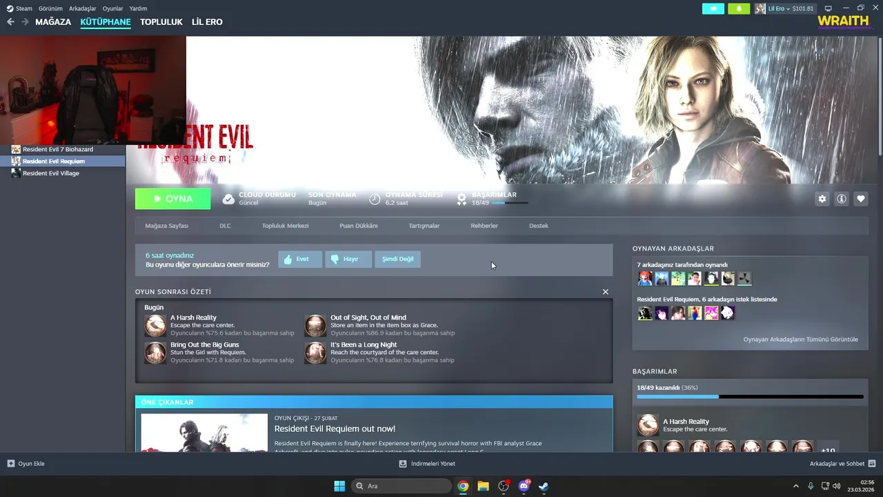Open the Arkadaşlar menu
The width and height of the screenshot is (883, 497).
pos(83,8)
